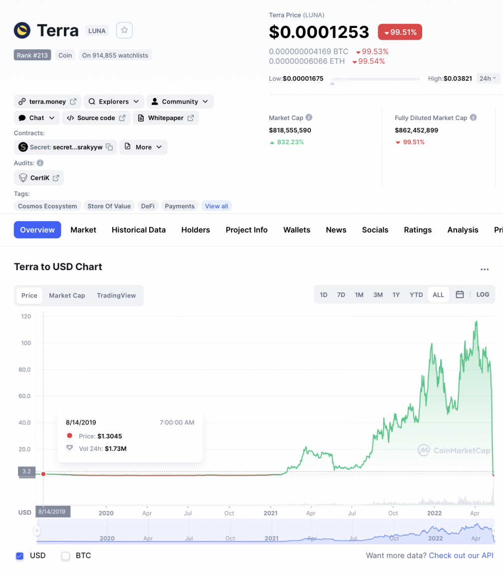
Task: Switch chart to TradingView
Action: point(116,295)
